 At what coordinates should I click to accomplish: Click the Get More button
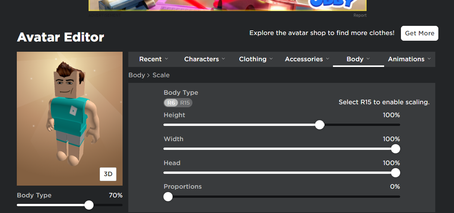[x=420, y=33]
